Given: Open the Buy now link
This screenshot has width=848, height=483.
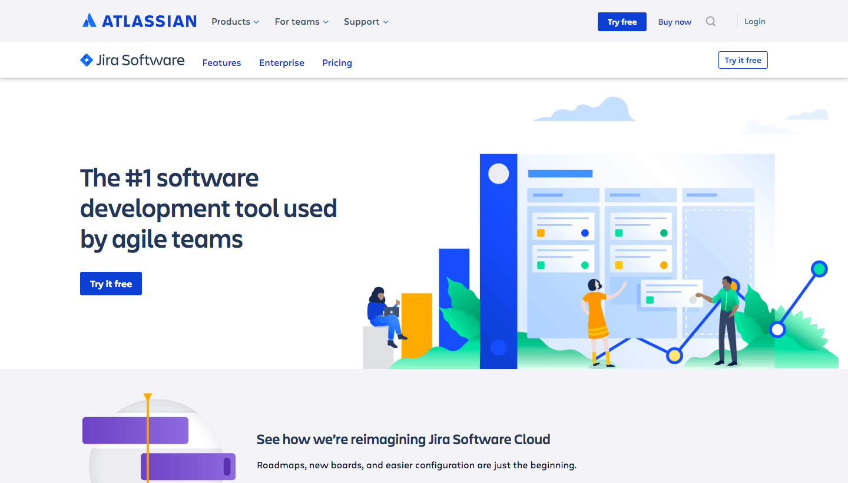Looking at the screenshot, I should point(675,22).
